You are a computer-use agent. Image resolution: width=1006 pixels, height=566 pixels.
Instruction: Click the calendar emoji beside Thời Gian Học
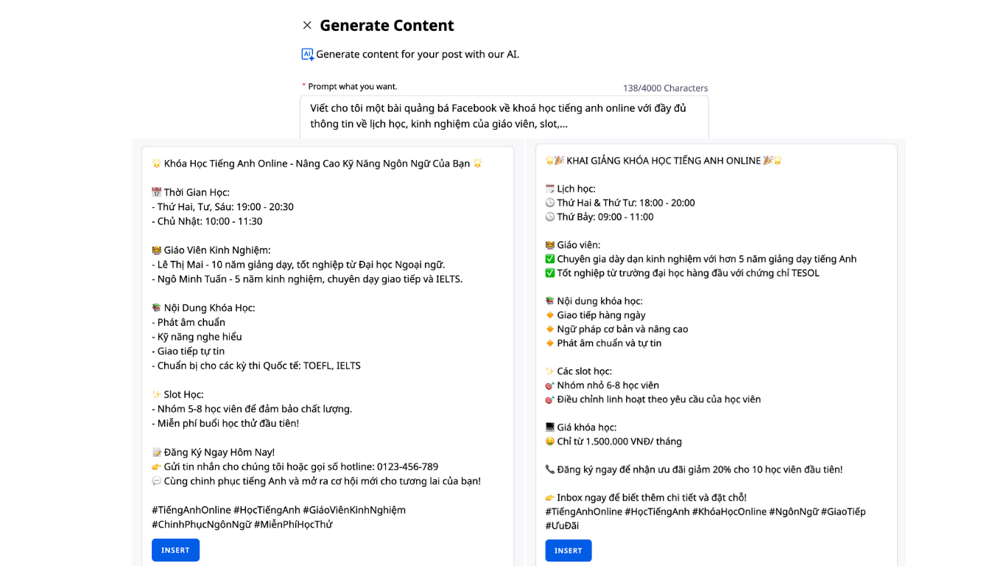pos(156,193)
